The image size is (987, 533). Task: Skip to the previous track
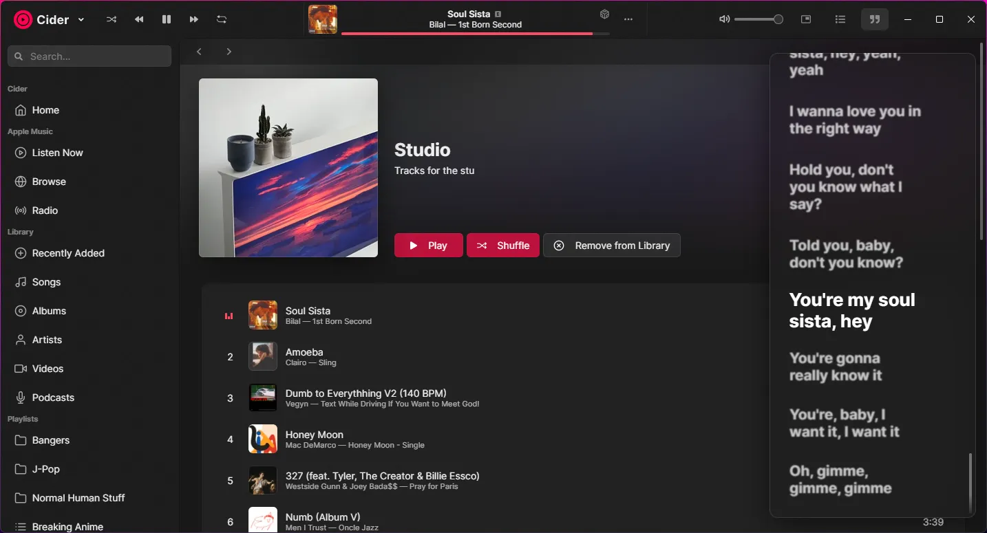point(139,19)
